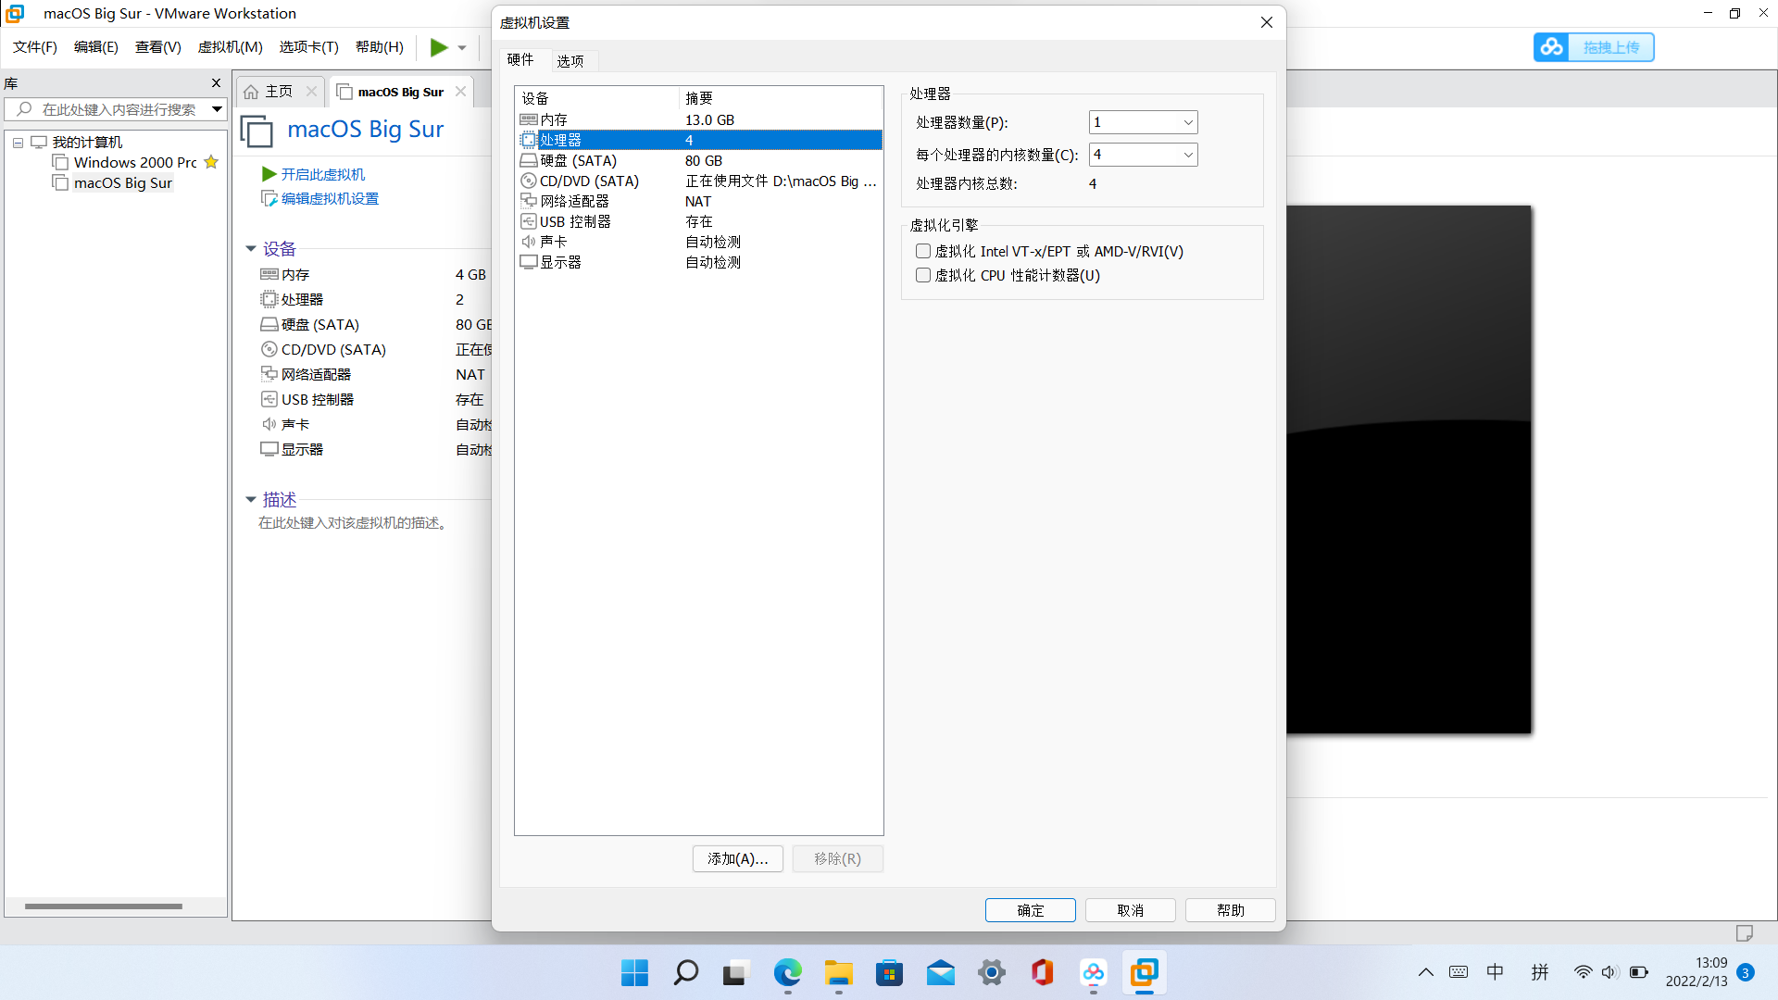Switch to the 选项 tab in settings
1778x1000 pixels.
point(570,60)
